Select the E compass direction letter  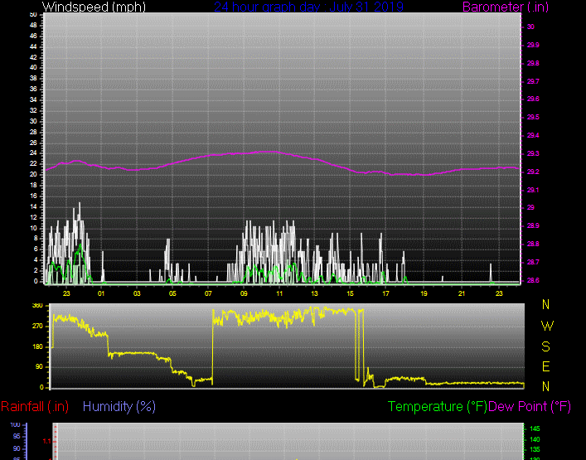click(x=545, y=366)
